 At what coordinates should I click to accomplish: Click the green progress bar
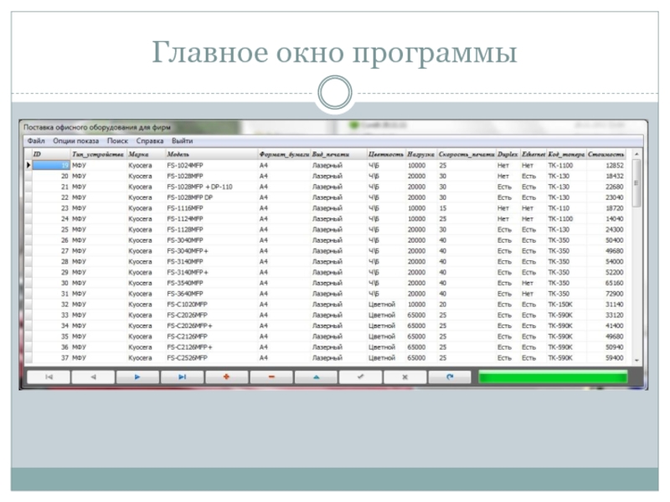pos(552,377)
